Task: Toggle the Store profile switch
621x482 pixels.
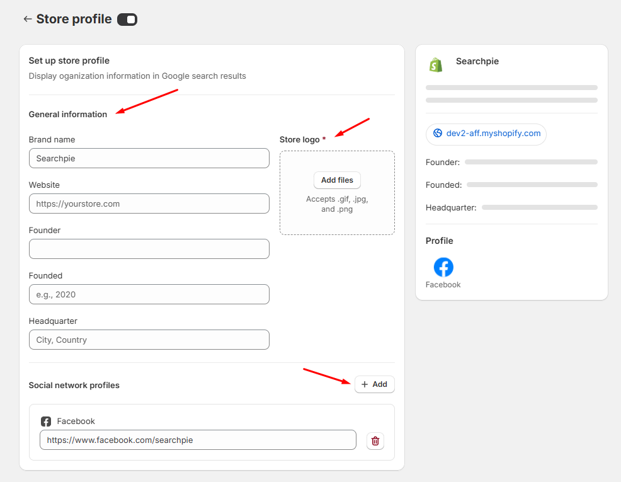Action: [127, 20]
